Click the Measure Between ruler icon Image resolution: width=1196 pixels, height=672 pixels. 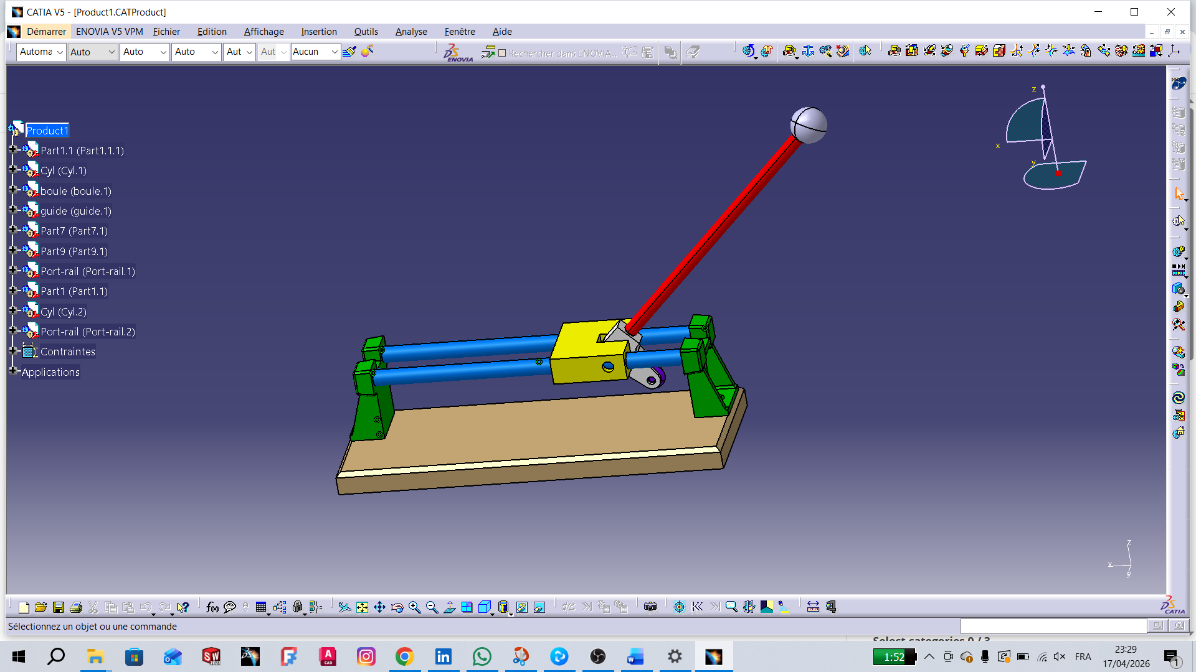click(x=813, y=607)
